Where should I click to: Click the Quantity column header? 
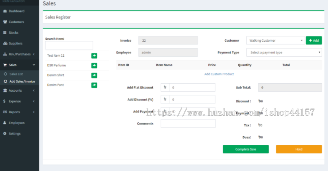tap(245, 65)
